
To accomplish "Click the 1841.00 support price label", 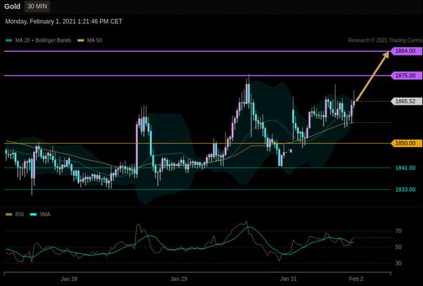I will pyautogui.click(x=406, y=168).
